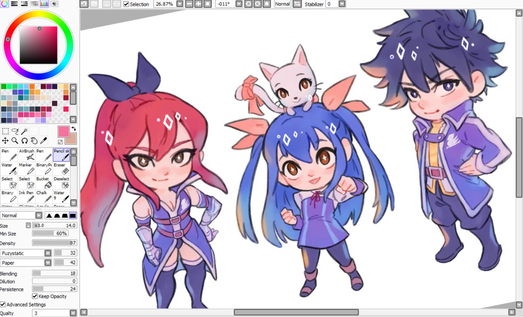Open the HSV slider panel icon

click(24, 4)
